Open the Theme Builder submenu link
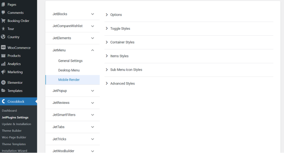 [12, 131]
